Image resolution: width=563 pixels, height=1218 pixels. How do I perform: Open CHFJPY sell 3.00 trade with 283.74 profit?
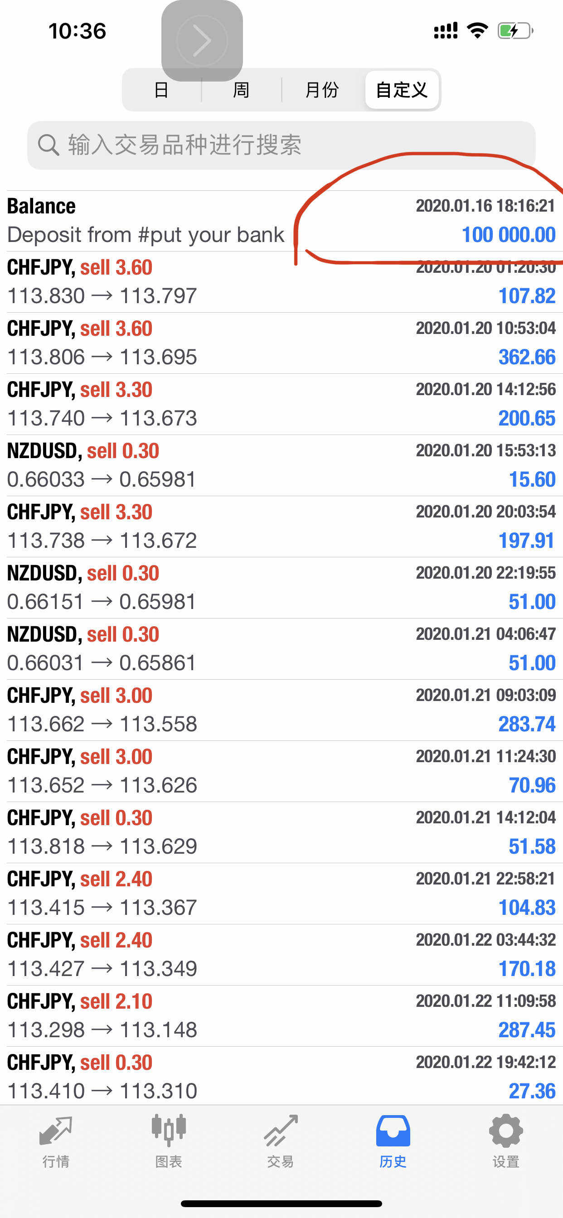click(281, 710)
